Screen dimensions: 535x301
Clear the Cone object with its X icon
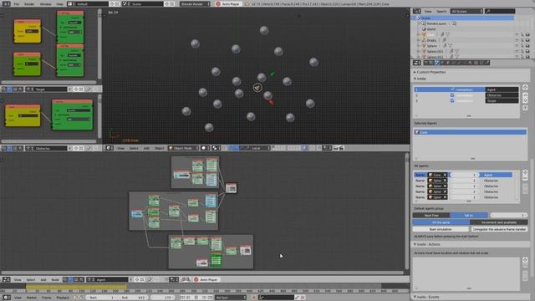[x=445, y=175]
